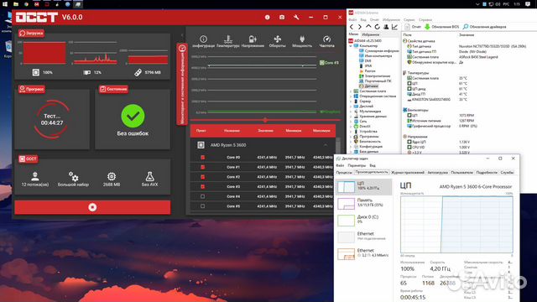Open Службы tab in Task Manager
The width and height of the screenshot is (537, 302).
[x=507, y=173]
